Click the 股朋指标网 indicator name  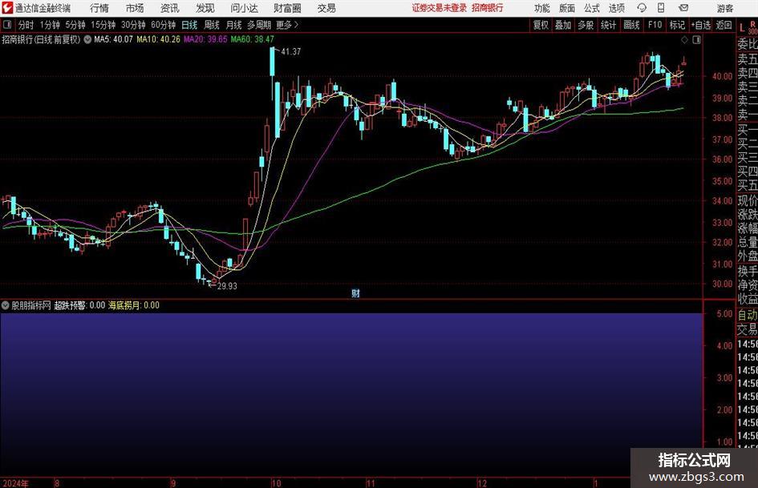pos(31,305)
